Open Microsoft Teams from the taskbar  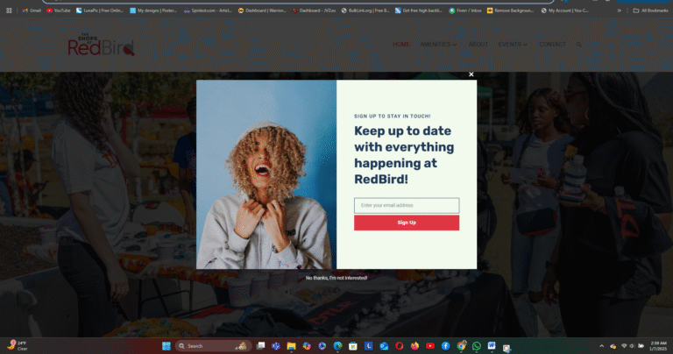pyautogui.click(x=276, y=346)
